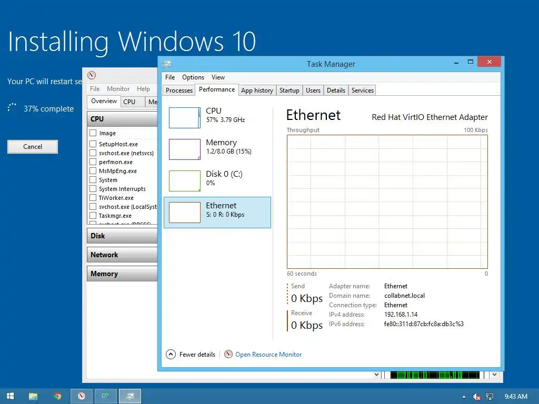Select the Memory performance graph thumbnail

click(185, 149)
